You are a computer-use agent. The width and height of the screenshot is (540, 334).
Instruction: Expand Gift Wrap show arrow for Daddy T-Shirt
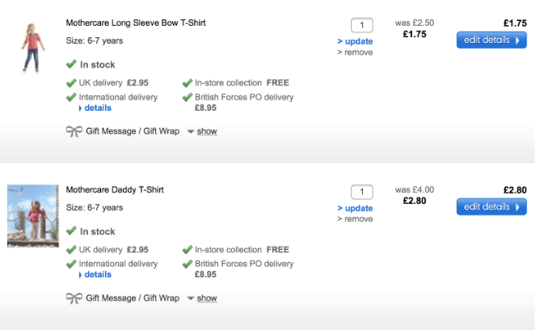(x=192, y=298)
